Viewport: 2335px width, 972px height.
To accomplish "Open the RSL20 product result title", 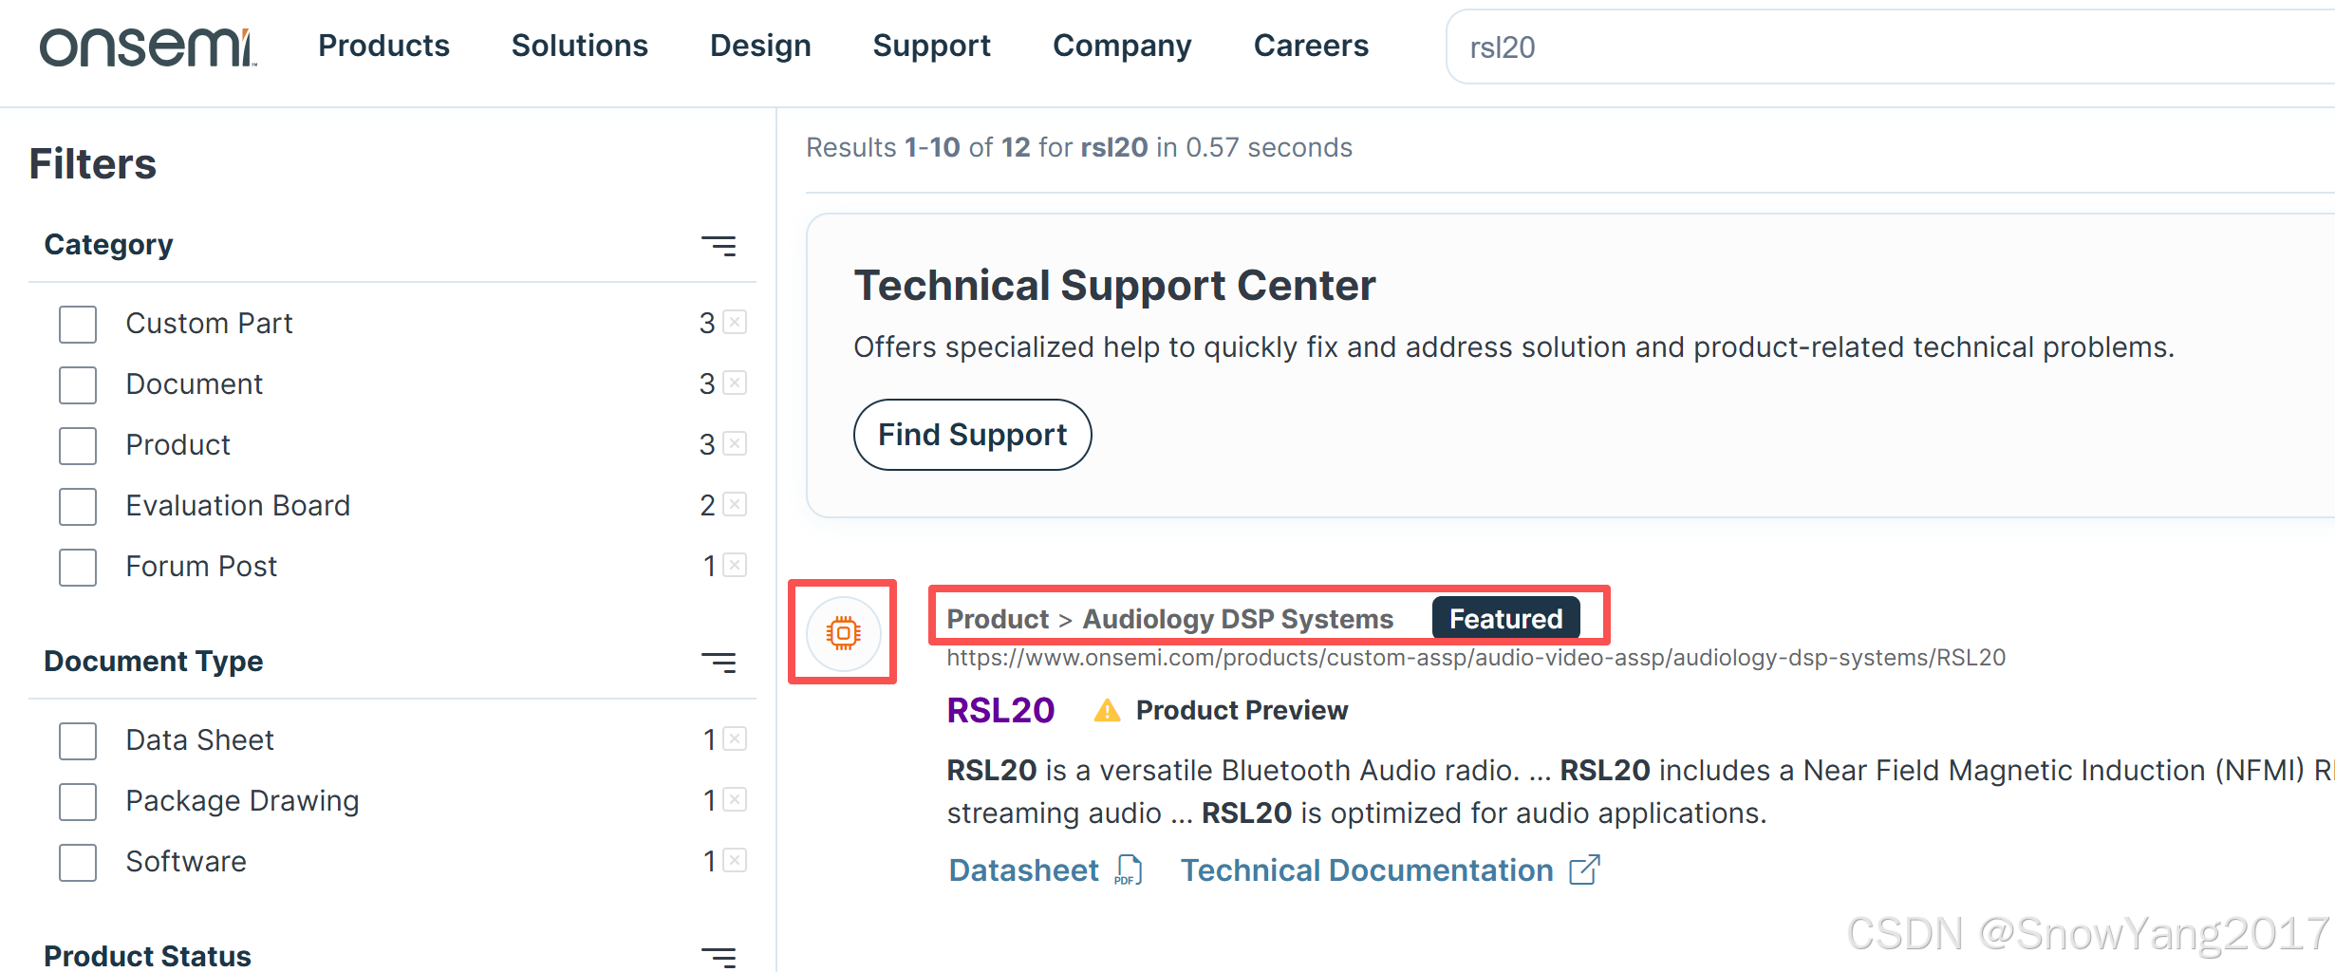I will coord(1000,710).
